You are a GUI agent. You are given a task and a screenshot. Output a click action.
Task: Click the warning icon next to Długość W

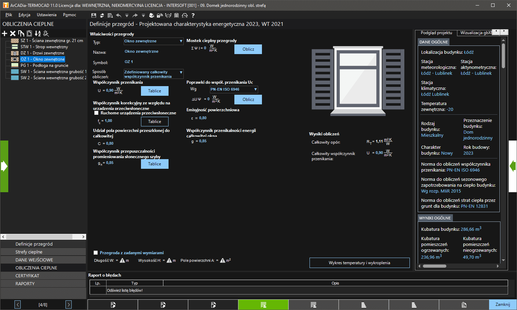(122, 260)
